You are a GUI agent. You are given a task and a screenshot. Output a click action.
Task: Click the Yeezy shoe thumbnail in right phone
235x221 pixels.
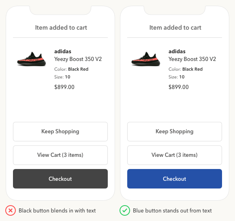click(146, 59)
